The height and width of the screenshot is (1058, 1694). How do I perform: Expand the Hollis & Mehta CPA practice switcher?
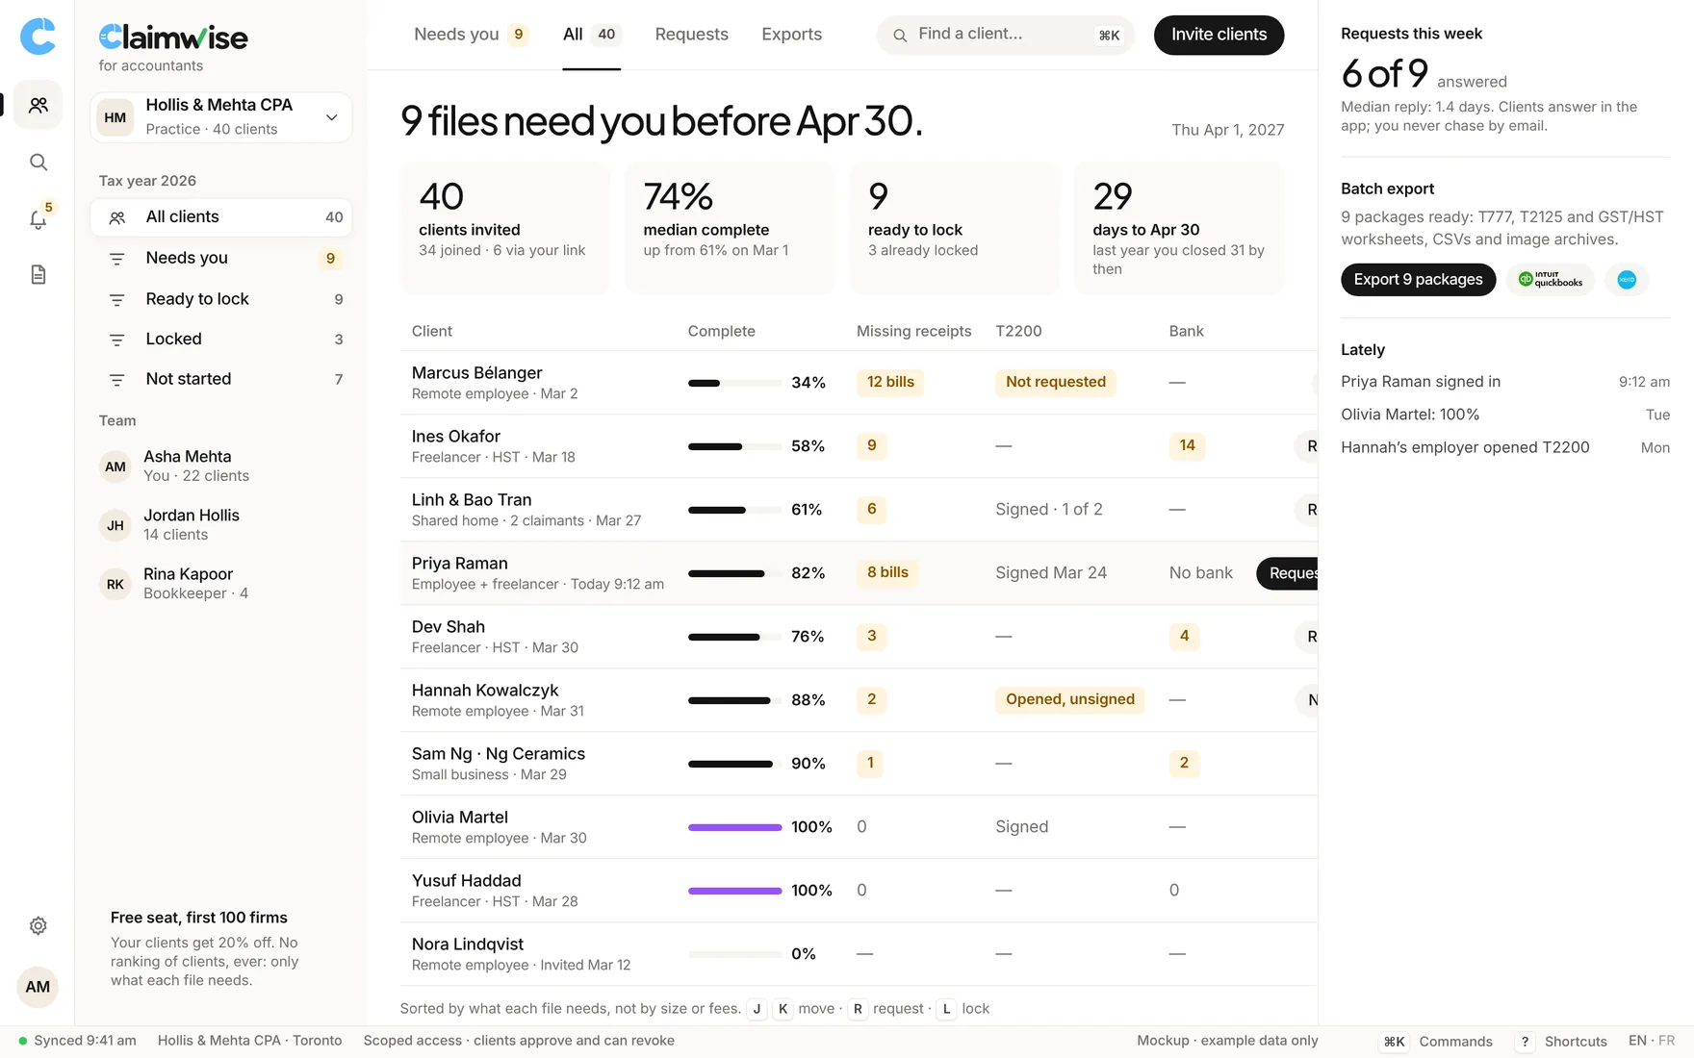(221, 117)
